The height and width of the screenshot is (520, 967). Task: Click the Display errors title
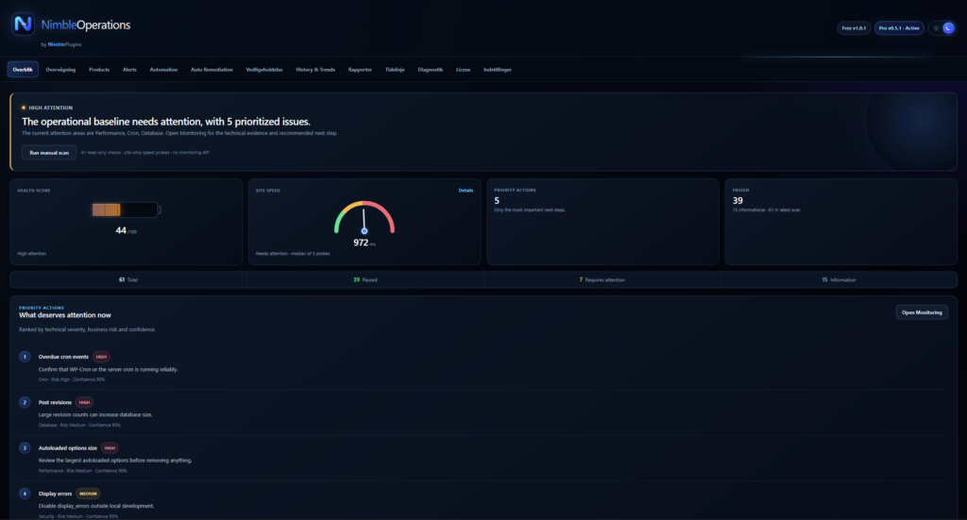(x=55, y=494)
